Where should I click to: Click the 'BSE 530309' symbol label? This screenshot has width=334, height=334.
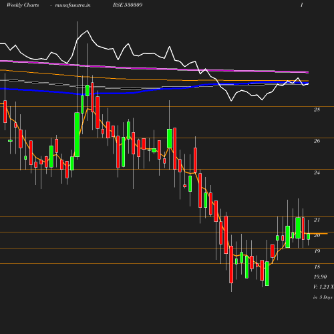(128, 5)
